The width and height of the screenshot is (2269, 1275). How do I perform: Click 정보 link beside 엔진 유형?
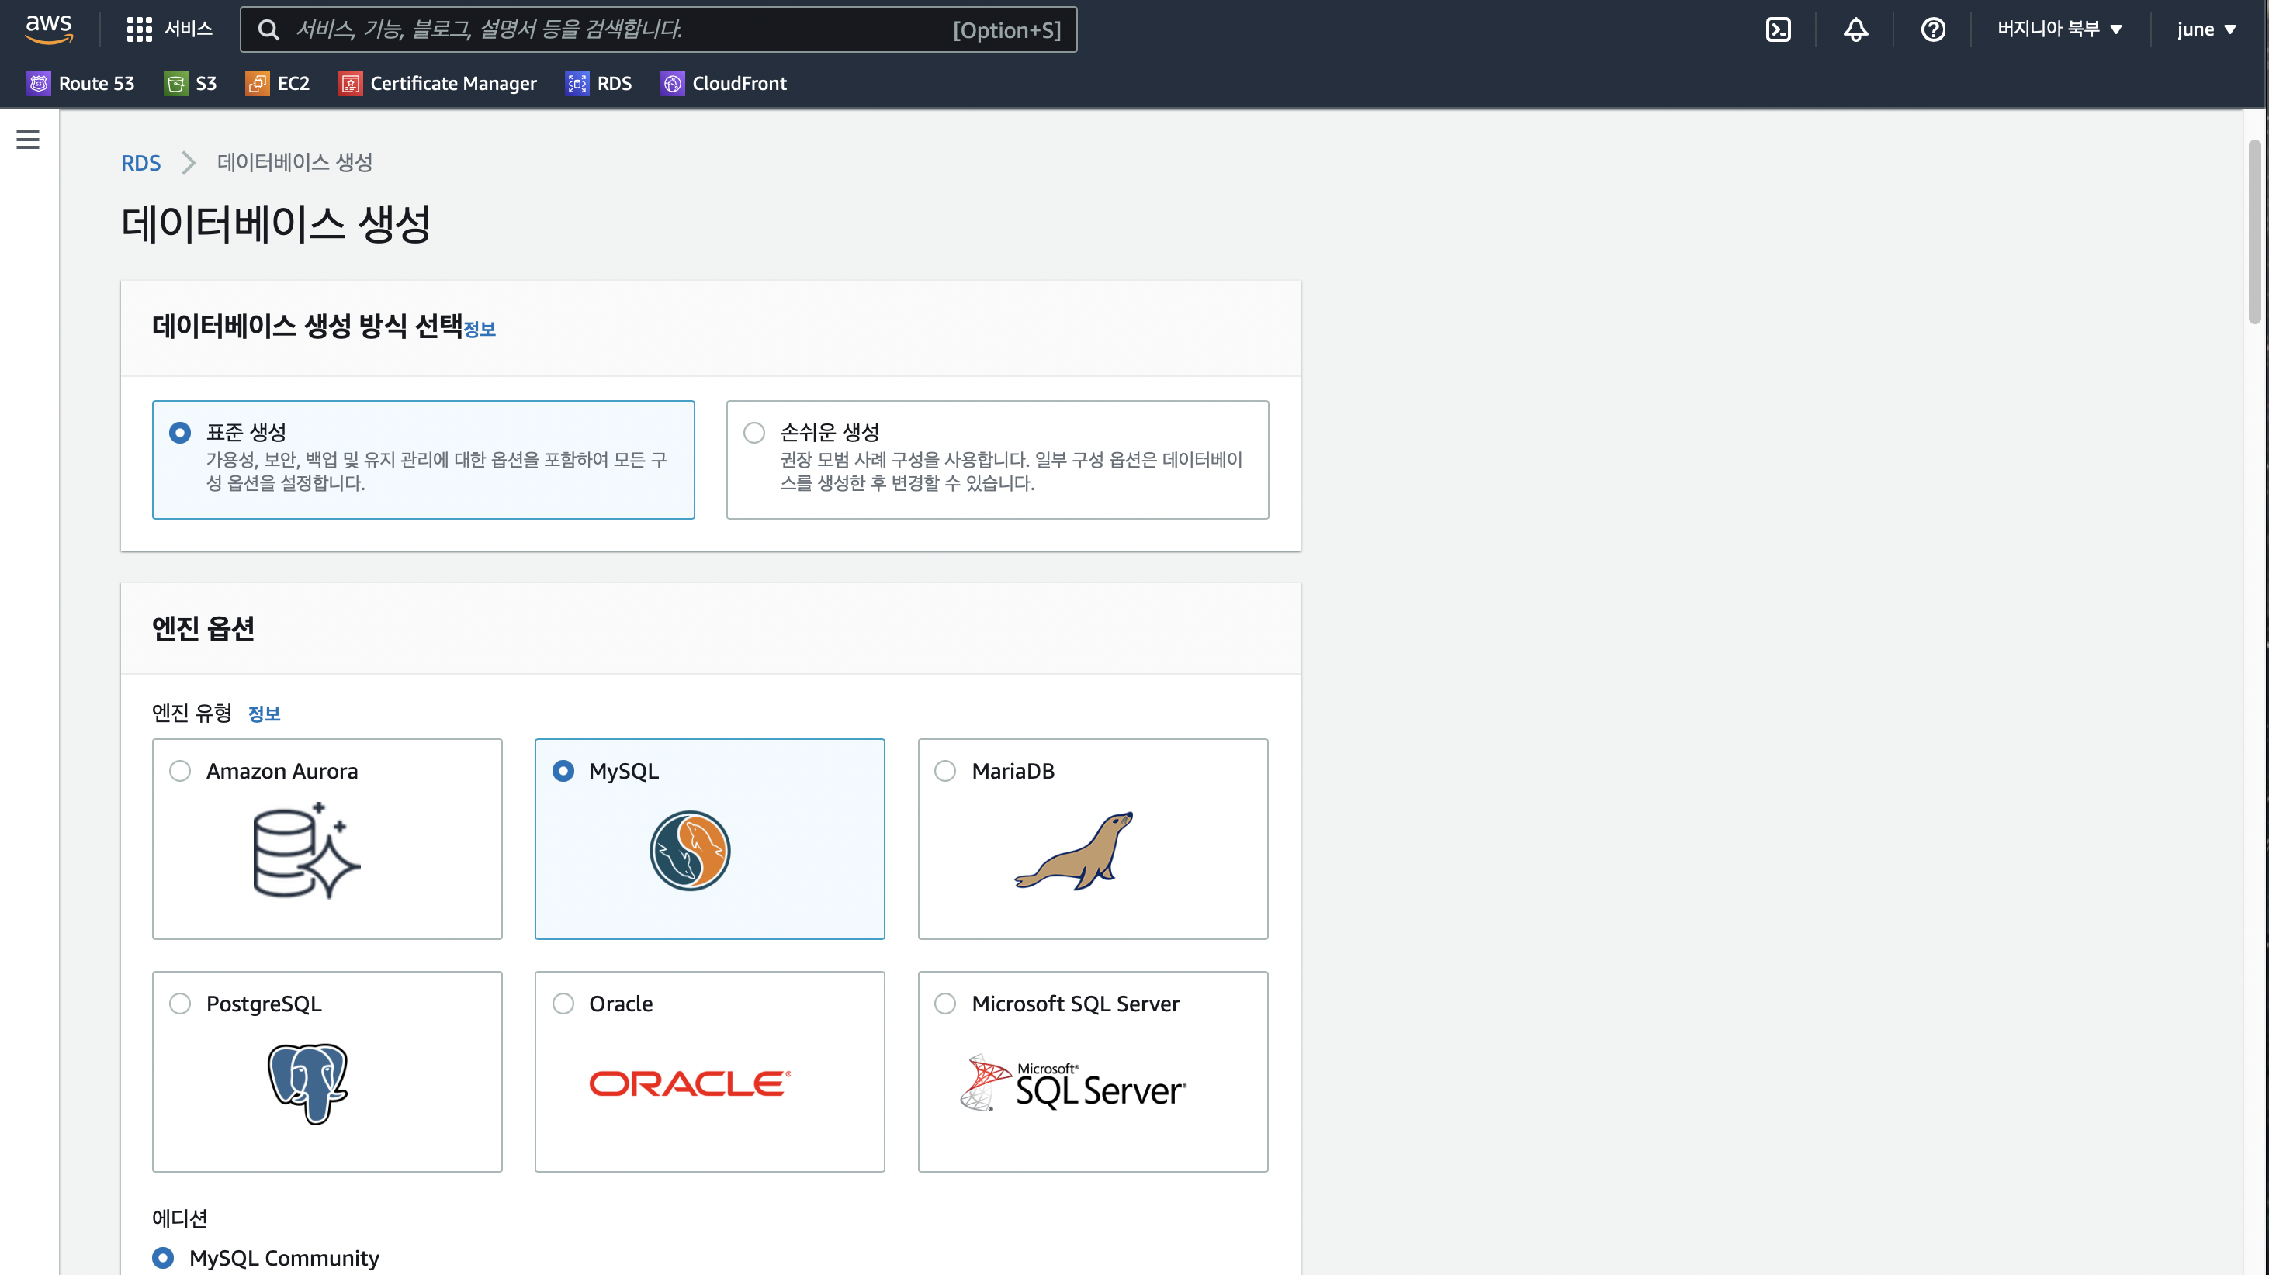point(265,714)
